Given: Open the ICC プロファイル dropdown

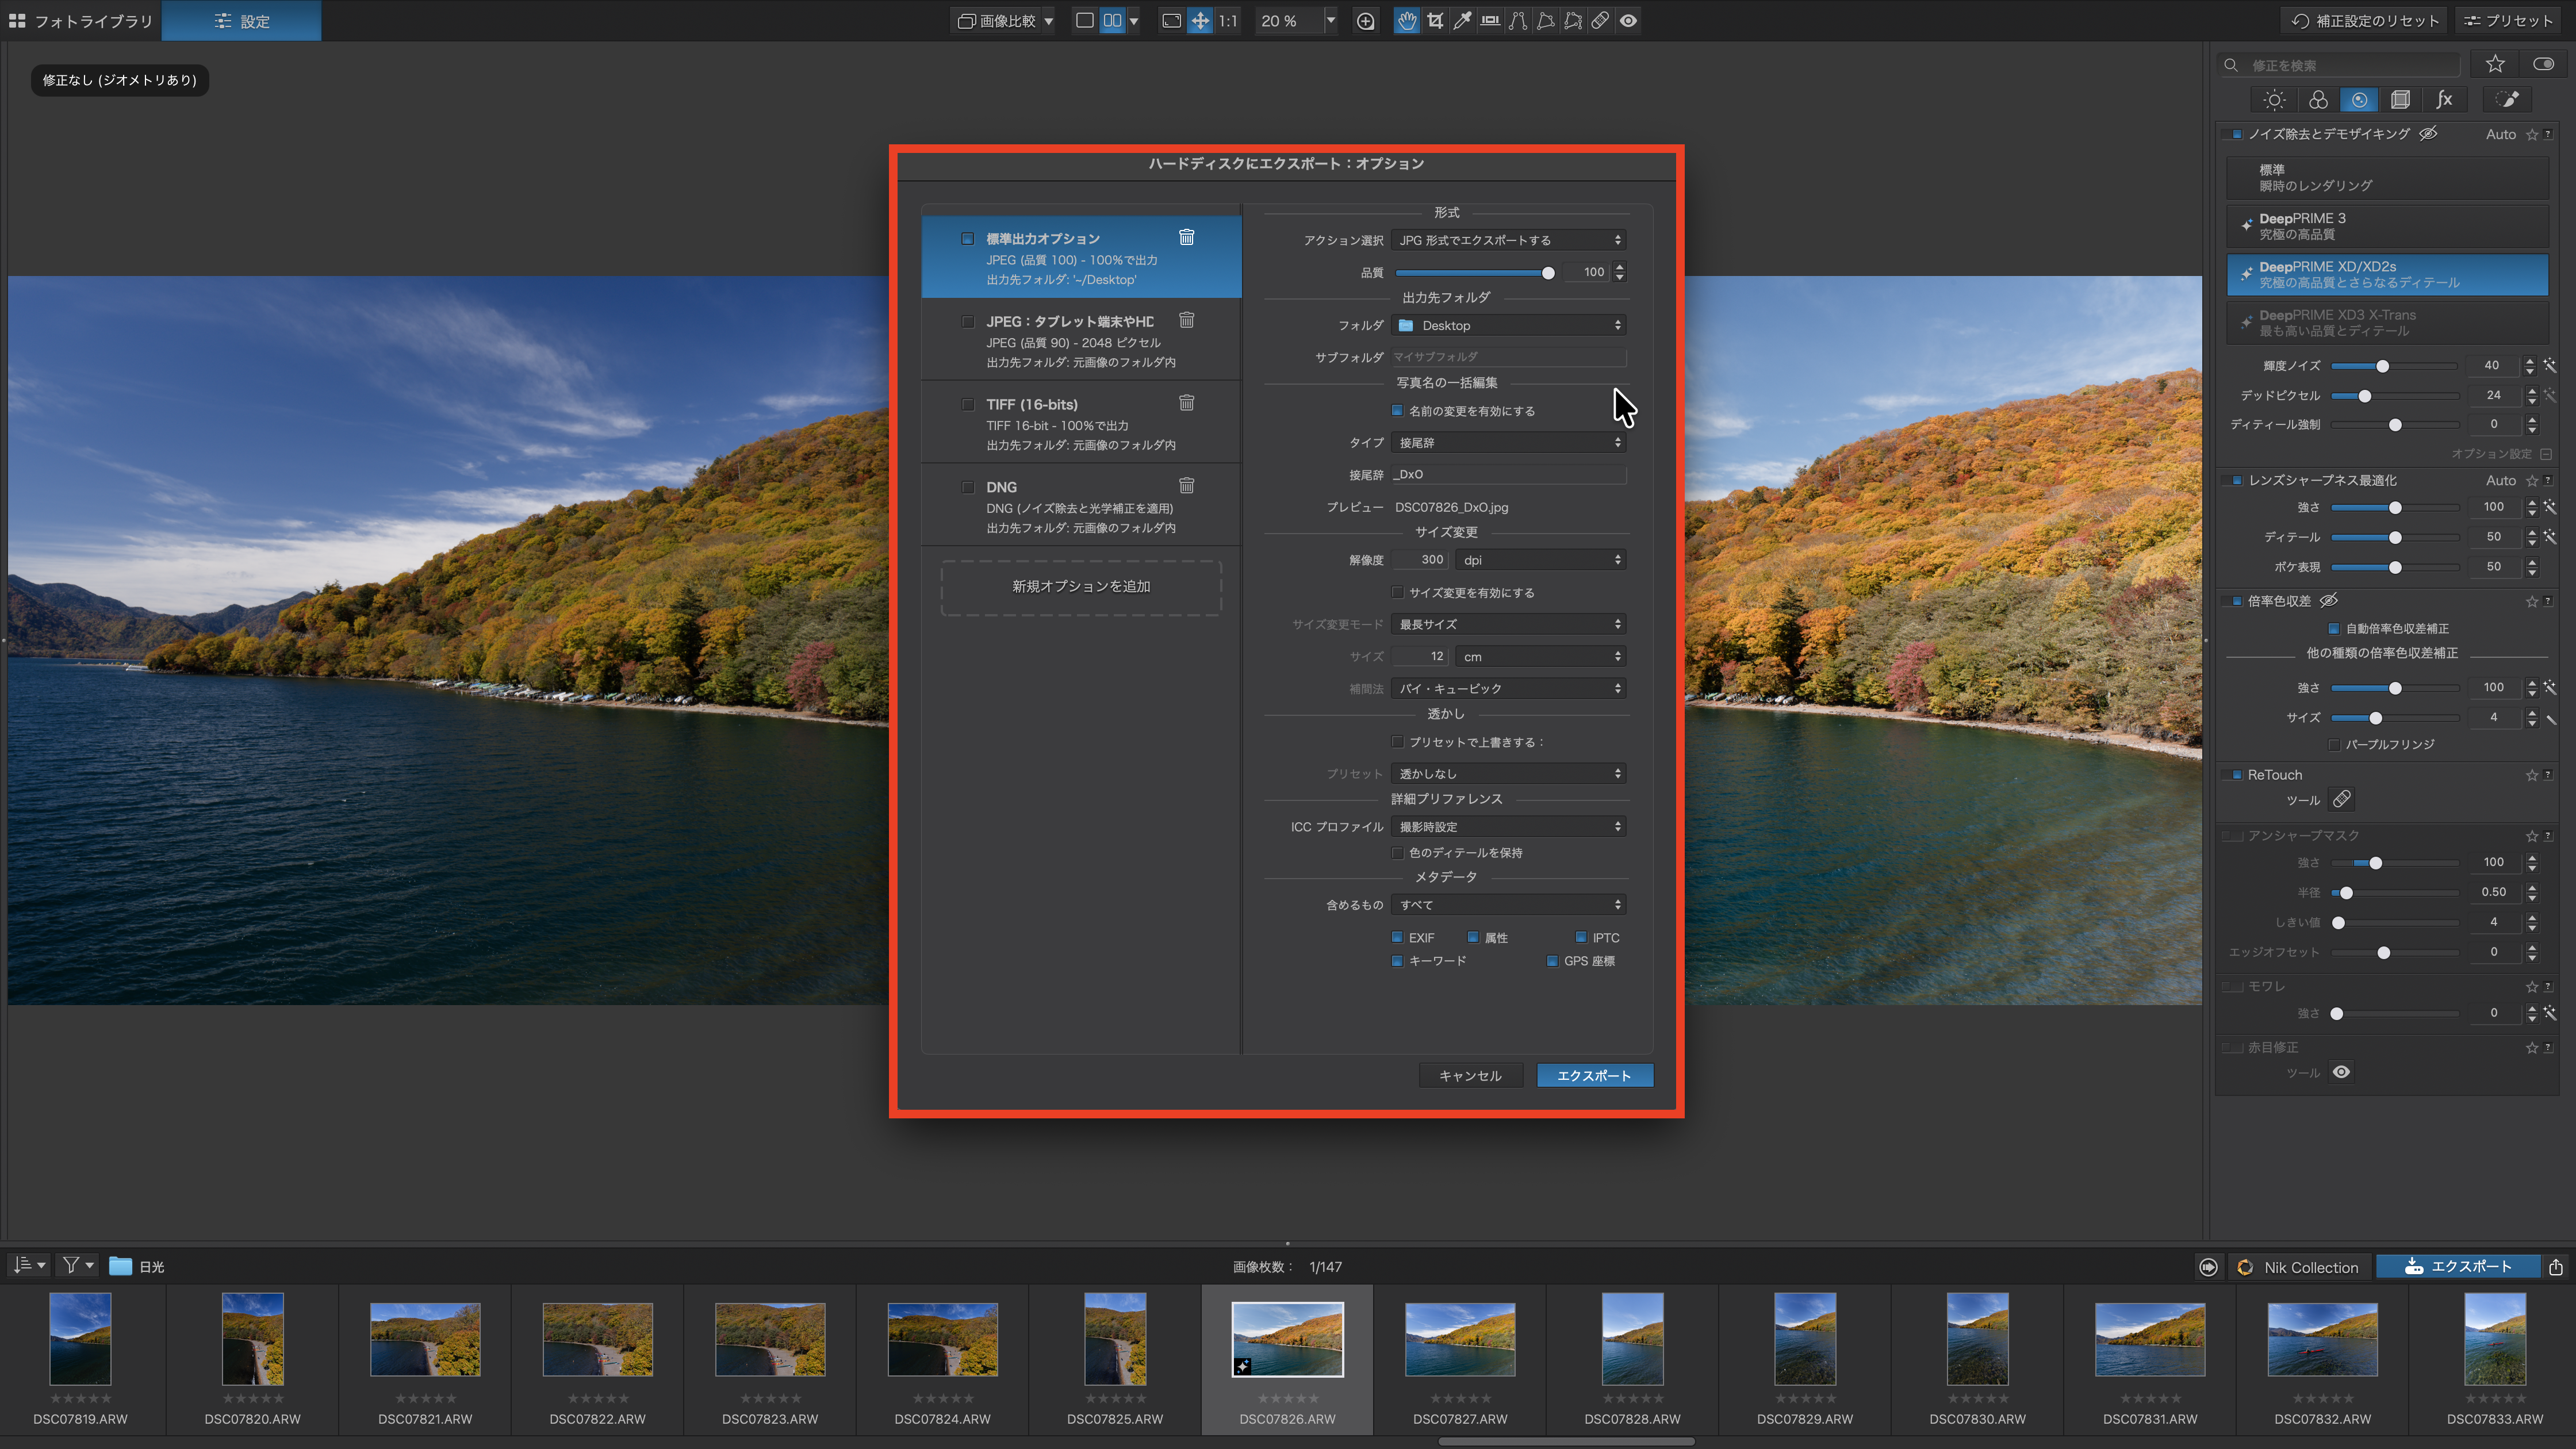Looking at the screenshot, I should click(1508, 827).
